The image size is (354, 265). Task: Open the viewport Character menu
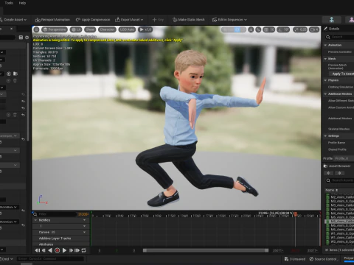tap(107, 29)
